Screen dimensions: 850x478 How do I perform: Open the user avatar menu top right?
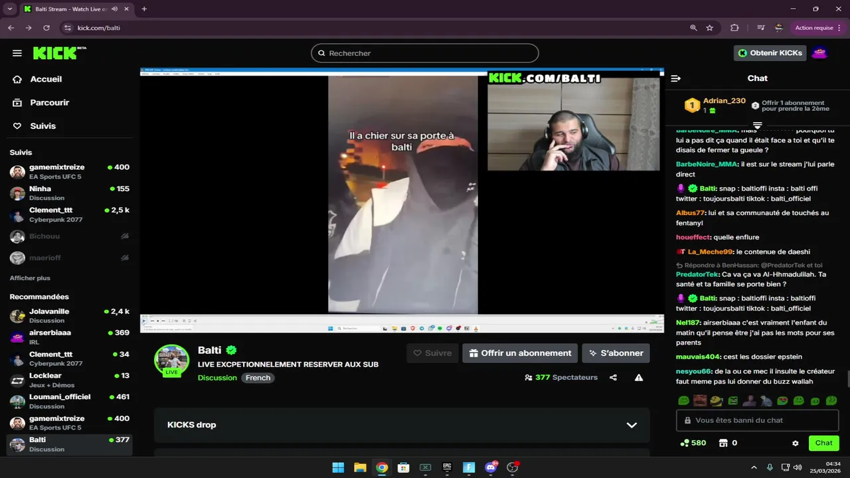coord(819,53)
